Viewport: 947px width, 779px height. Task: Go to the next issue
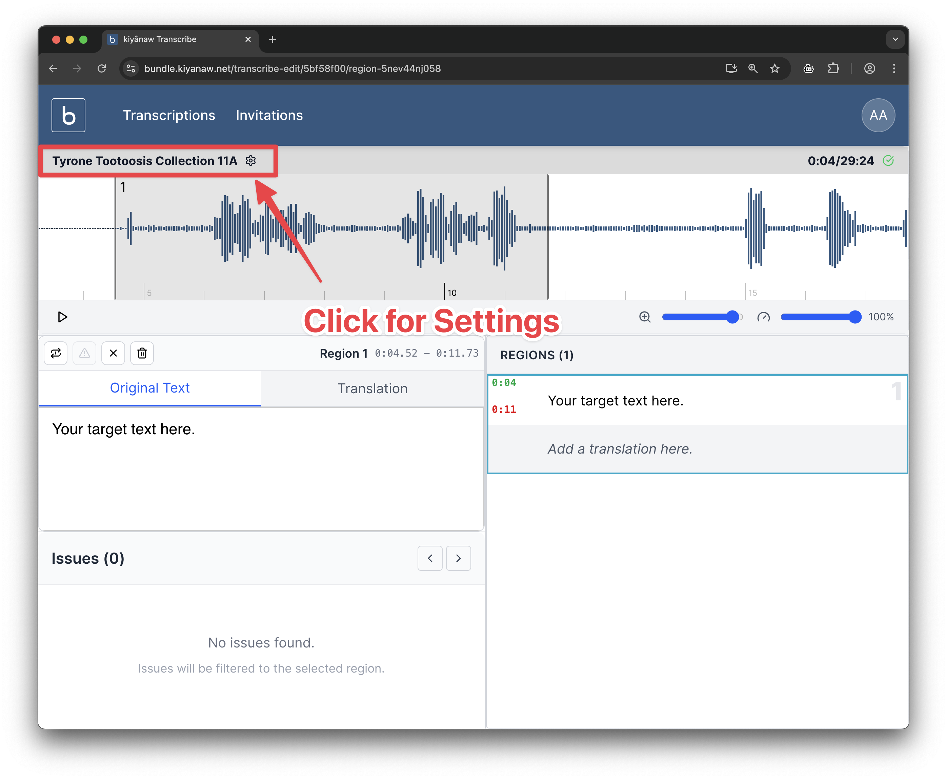458,558
